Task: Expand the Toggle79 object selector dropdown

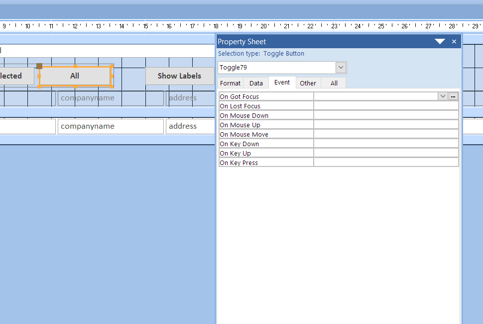Action: tap(341, 68)
